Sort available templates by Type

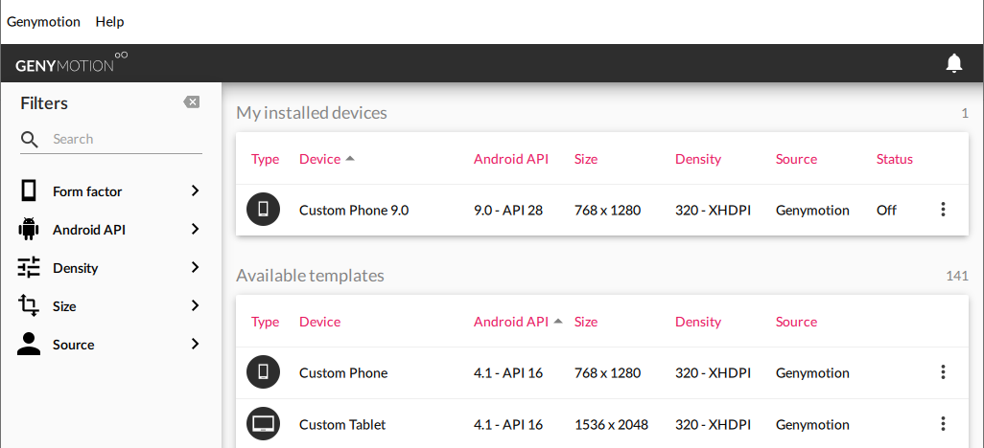pyautogui.click(x=265, y=322)
